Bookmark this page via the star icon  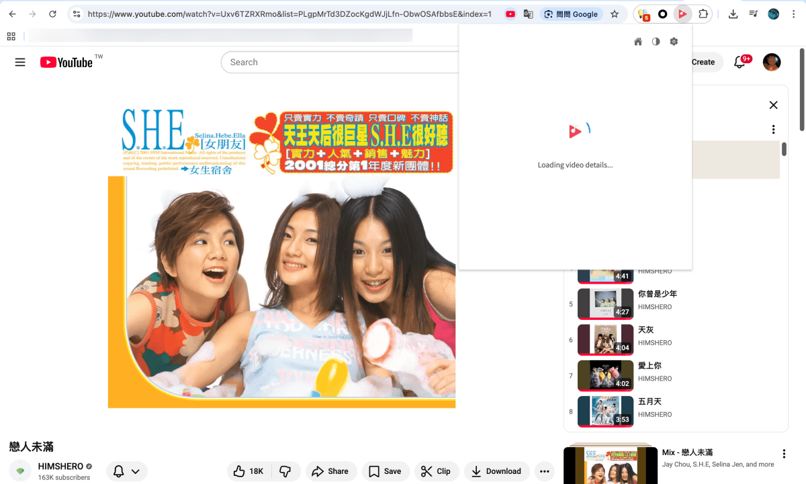click(615, 14)
